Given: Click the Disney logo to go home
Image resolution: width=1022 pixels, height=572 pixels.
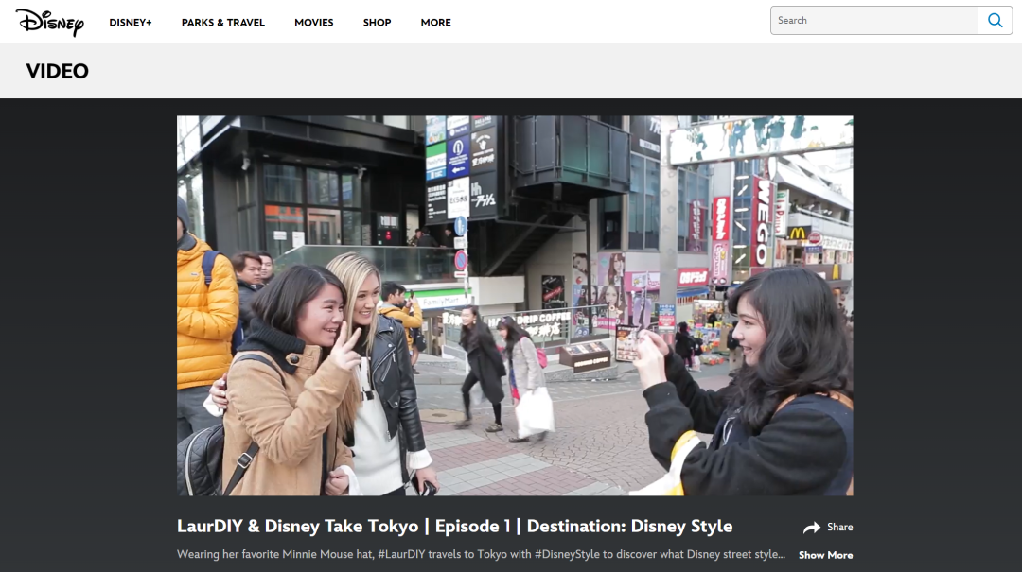Looking at the screenshot, I should (49, 22).
